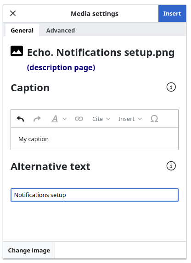Focus the Notifications setup alt text field
This screenshot has height=263, width=191.
[95, 195]
